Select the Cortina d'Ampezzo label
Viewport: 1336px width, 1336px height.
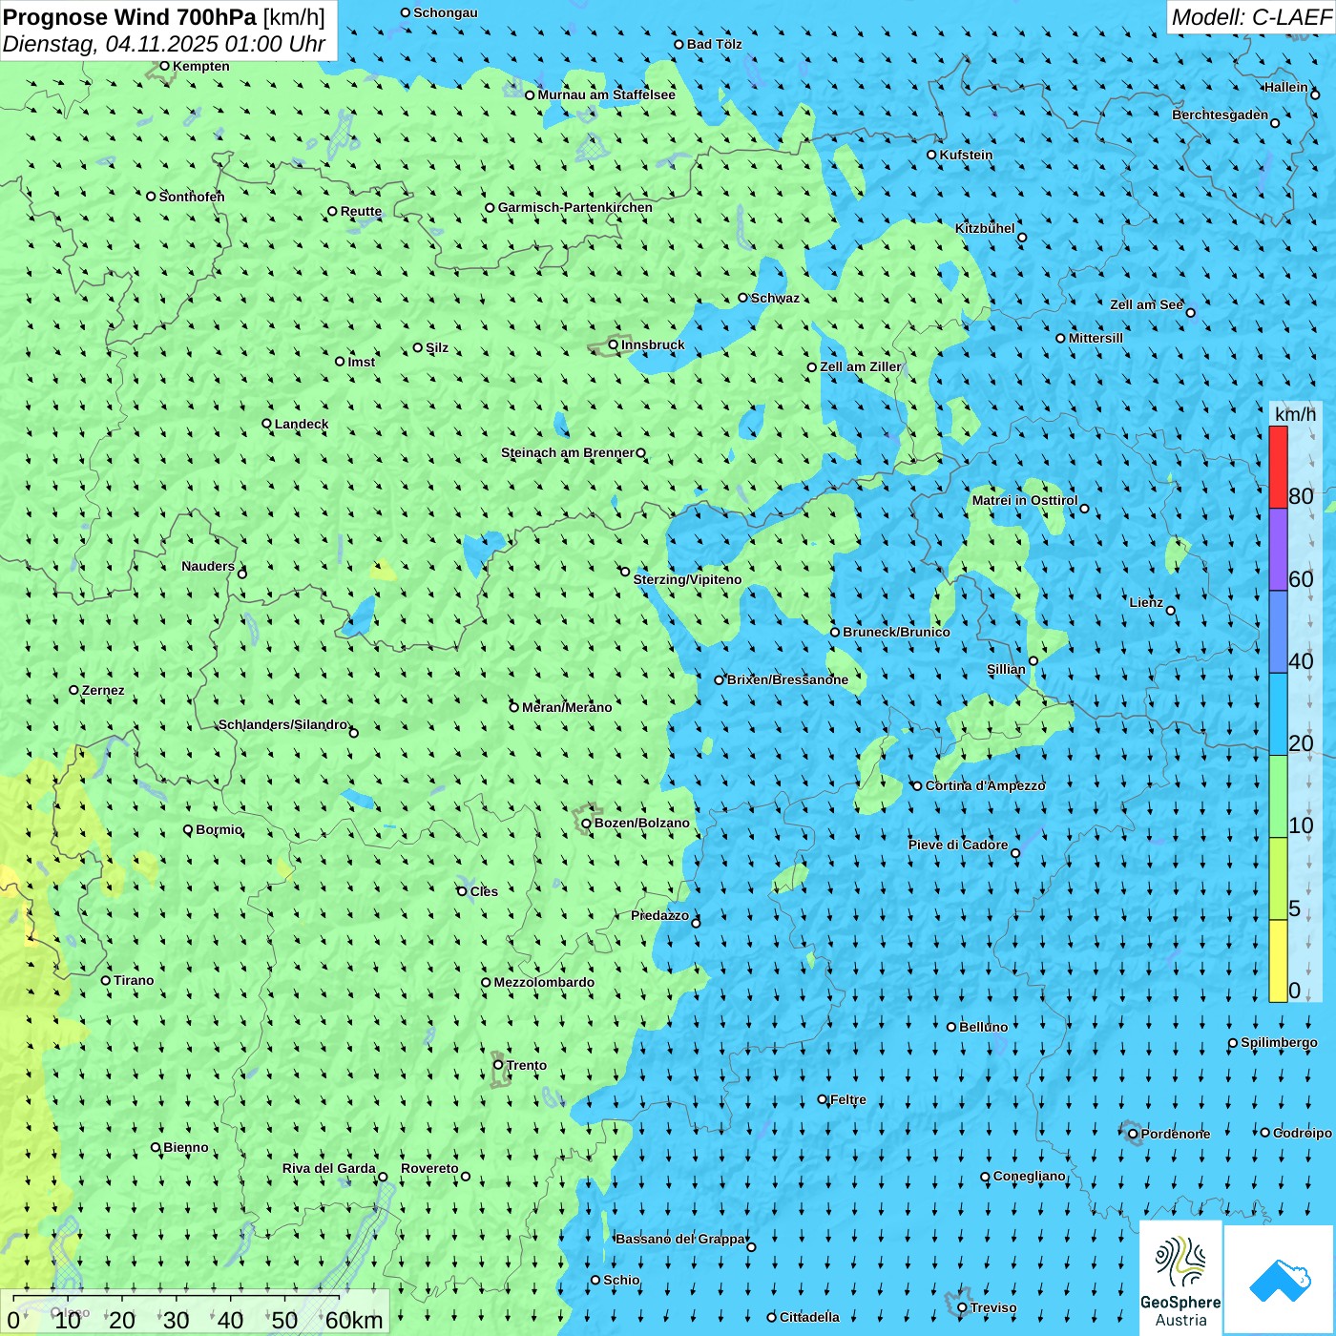tap(985, 785)
